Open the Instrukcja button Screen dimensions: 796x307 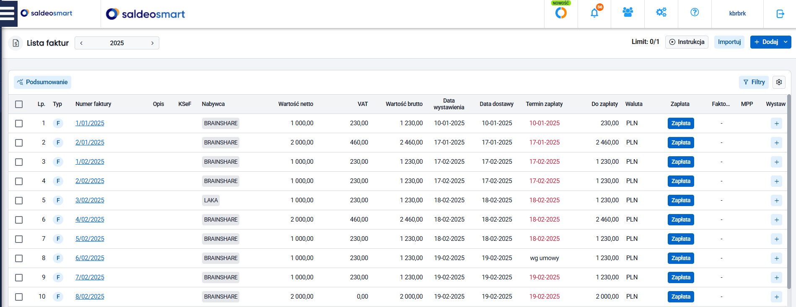[x=687, y=42]
